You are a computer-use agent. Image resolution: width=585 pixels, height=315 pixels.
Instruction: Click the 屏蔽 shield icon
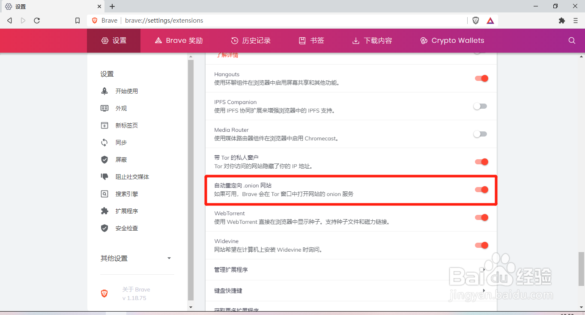click(x=104, y=160)
